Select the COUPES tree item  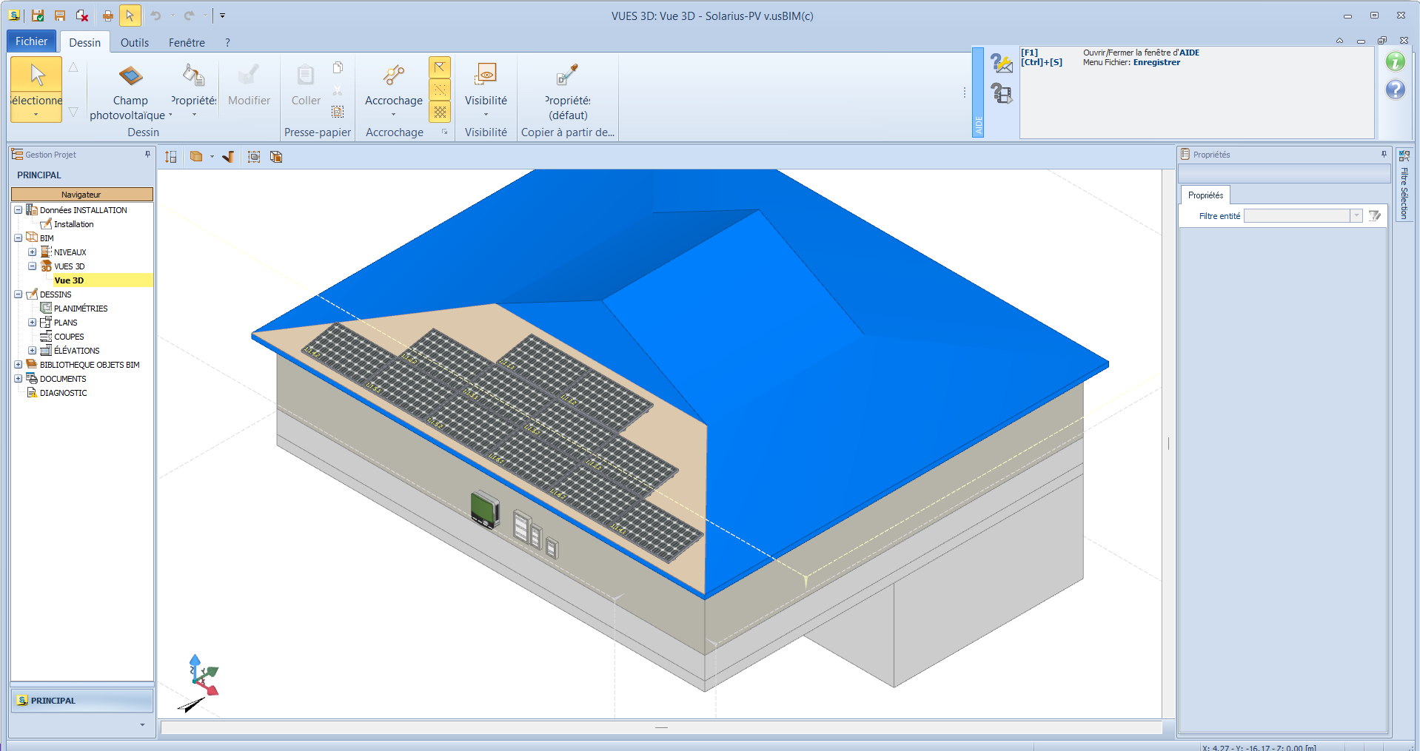[x=69, y=337]
